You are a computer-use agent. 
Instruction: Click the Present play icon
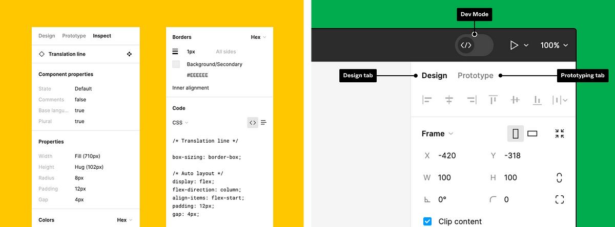coord(514,45)
